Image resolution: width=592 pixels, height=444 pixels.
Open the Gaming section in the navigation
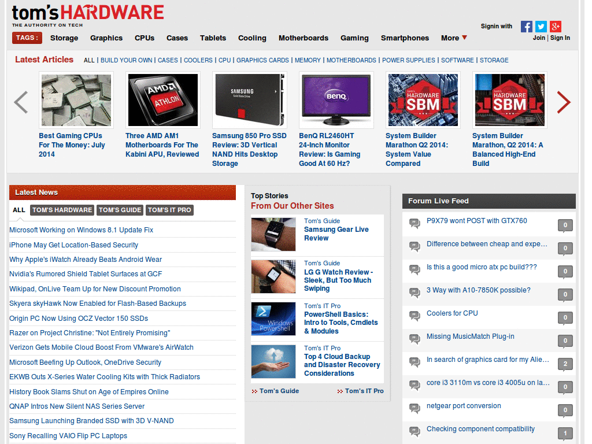click(354, 38)
